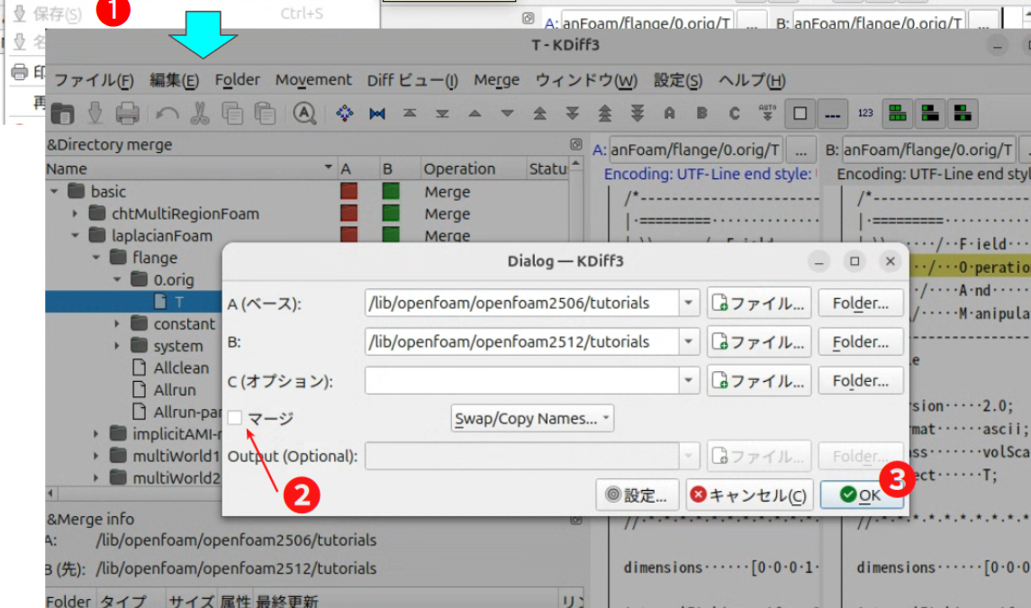Click the open folder toolbar icon
The image size is (1031, 608).
tap(62, 113)
